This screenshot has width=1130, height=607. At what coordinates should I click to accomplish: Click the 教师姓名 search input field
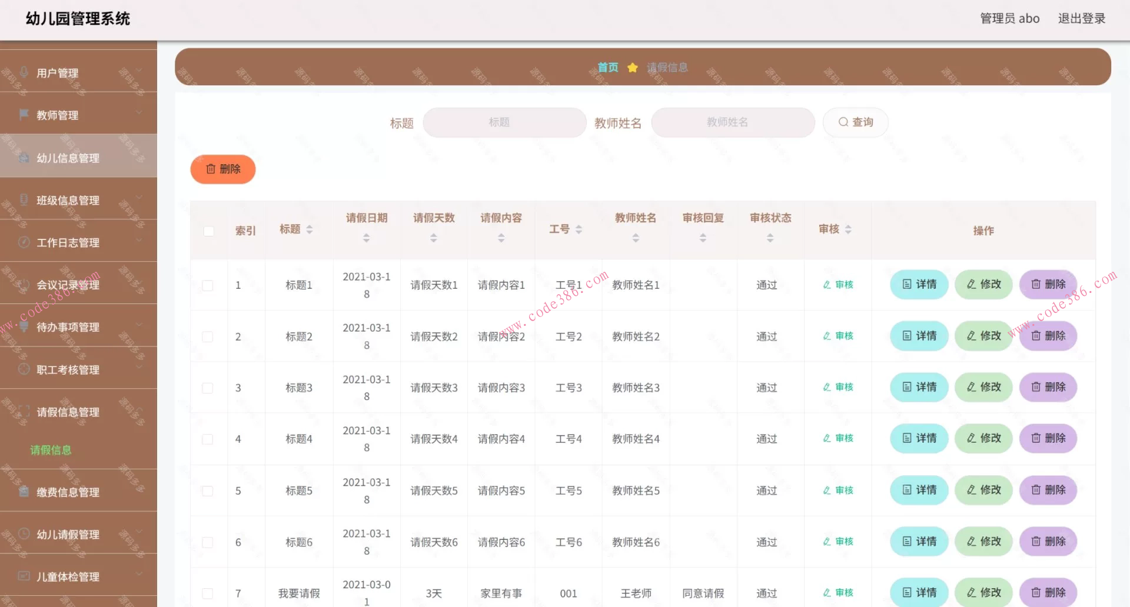pyautogui.click(x=733, y=122)
